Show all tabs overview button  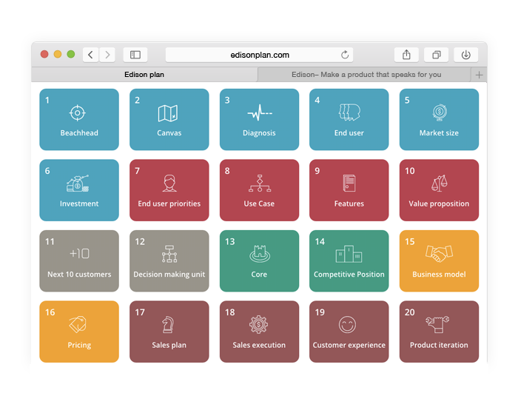pyautogui.click(x=436, y=55)
